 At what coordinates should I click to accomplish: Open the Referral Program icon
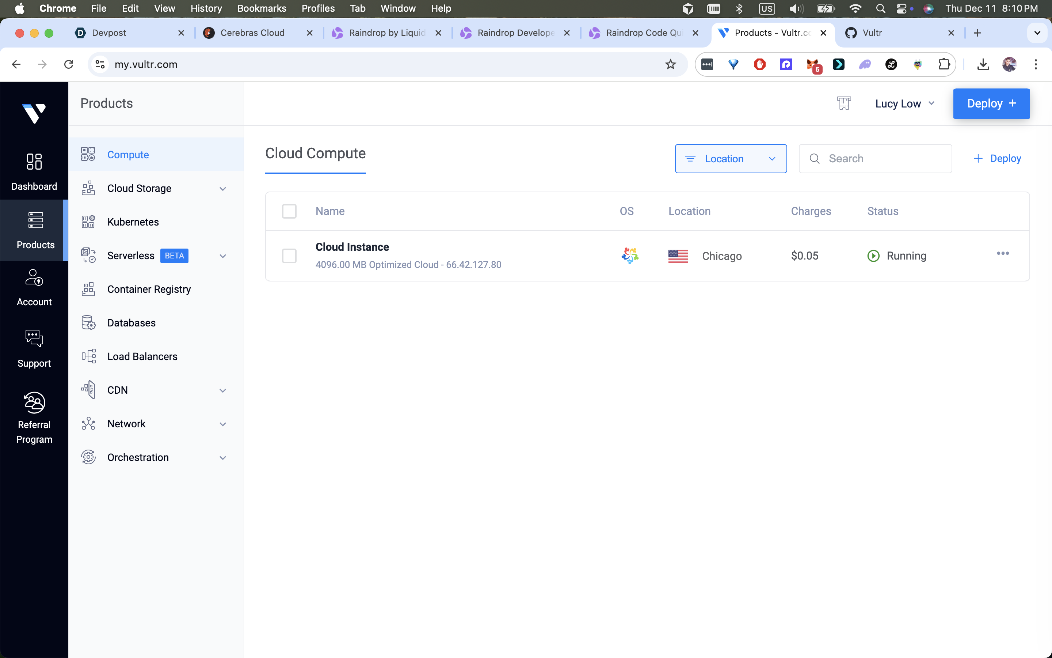(34, 402)
